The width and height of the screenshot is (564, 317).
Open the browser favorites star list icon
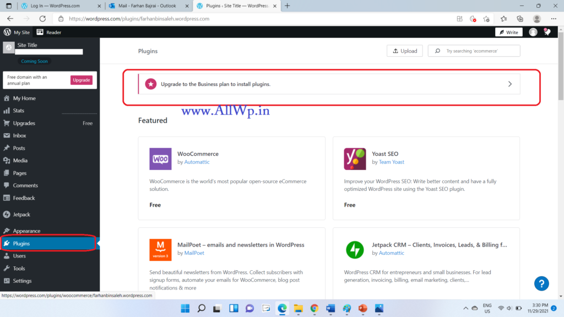coord(503,19)
